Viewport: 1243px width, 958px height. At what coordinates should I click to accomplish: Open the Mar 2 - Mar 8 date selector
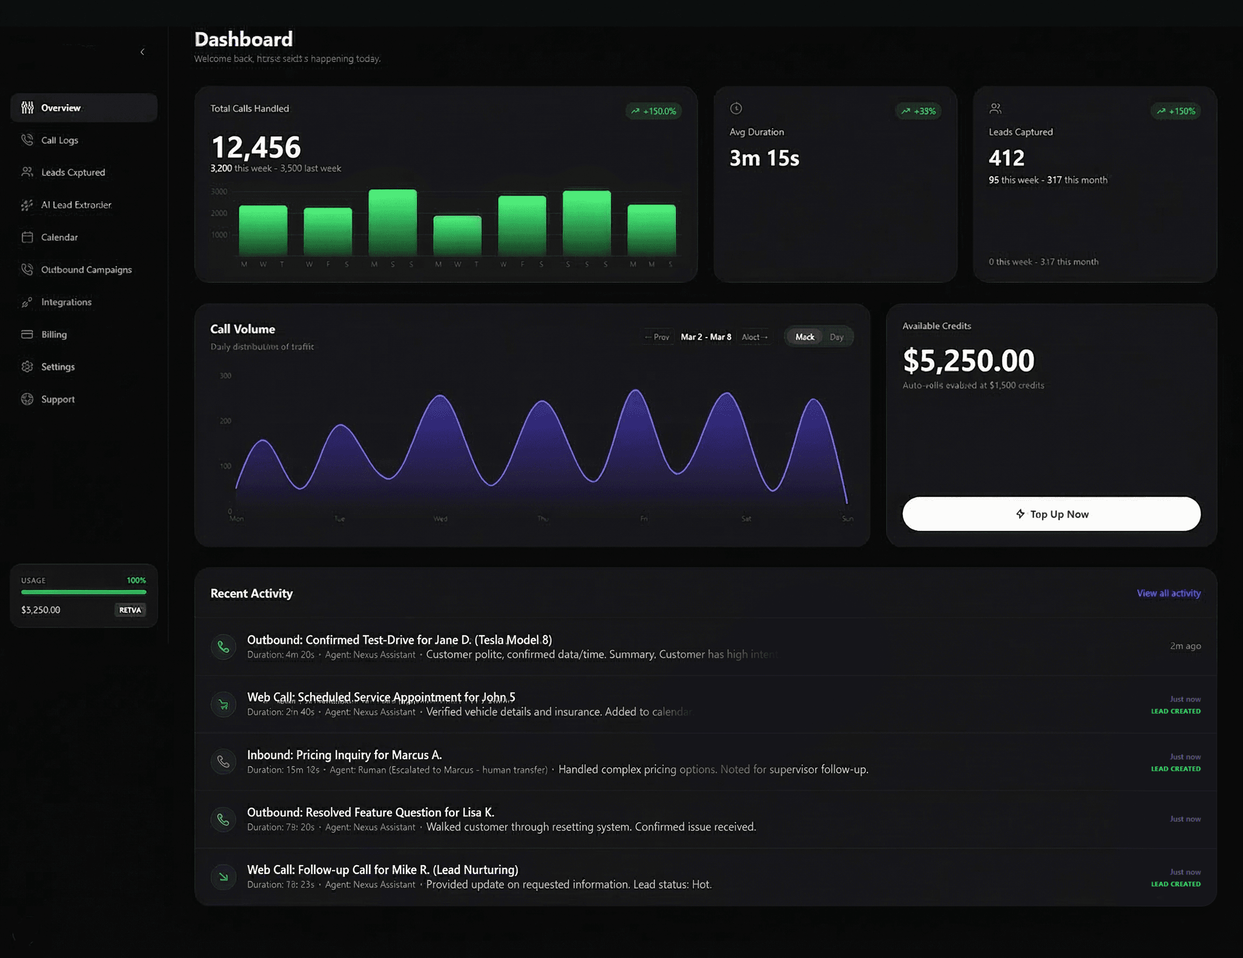coord(706,336)
